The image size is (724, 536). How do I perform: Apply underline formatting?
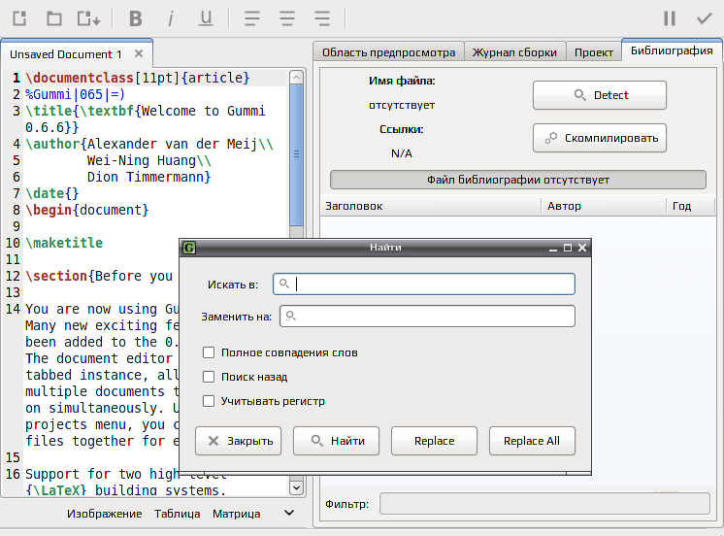(x=206, y=18)
